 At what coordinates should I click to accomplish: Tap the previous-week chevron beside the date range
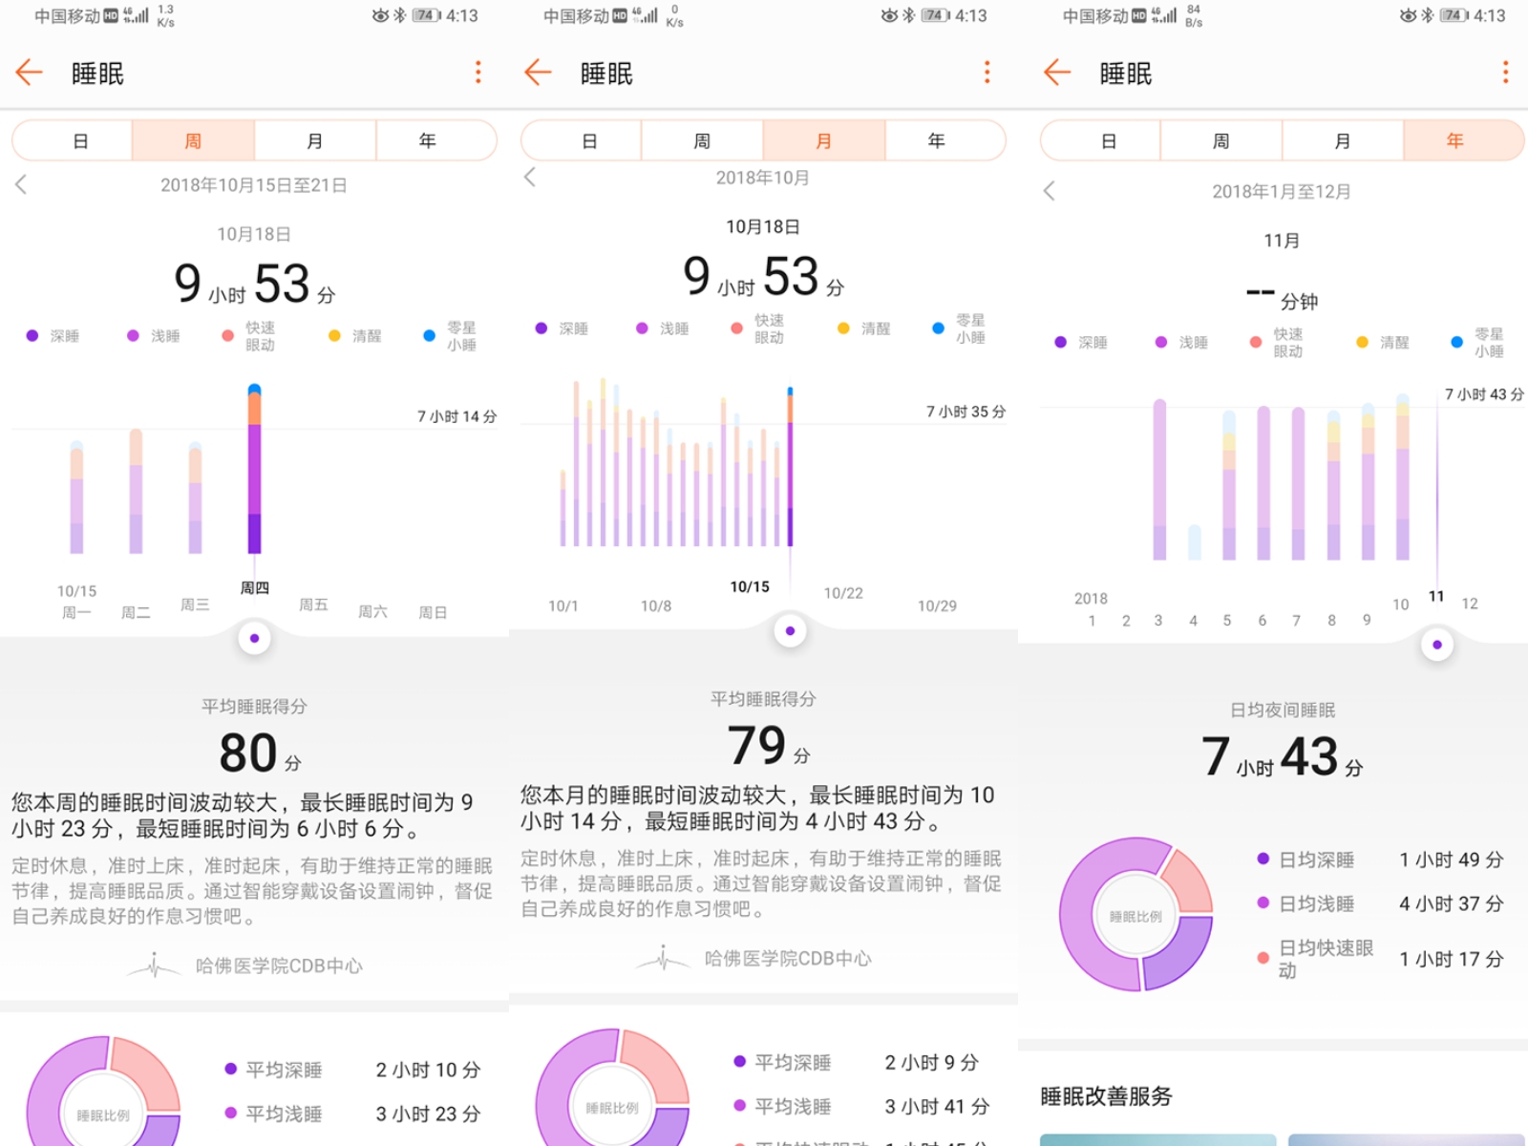click(19, 184)
